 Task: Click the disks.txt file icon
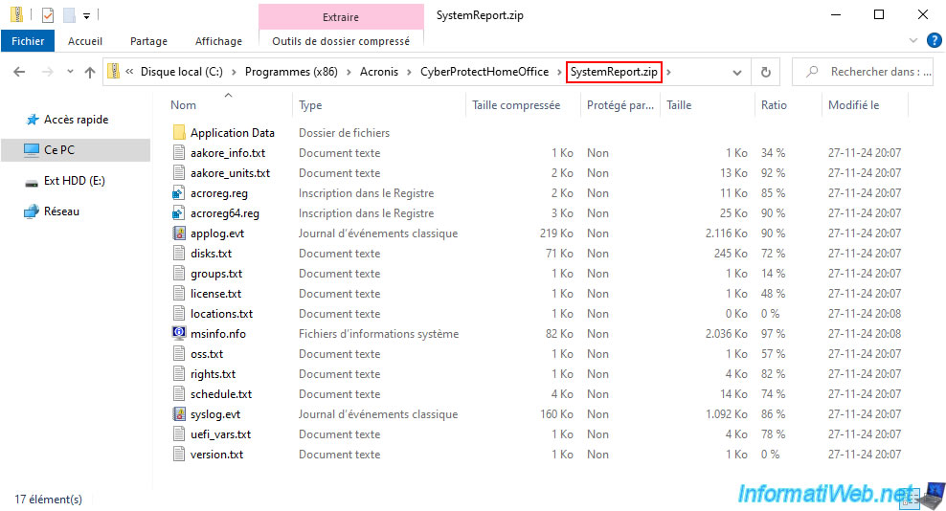point(179,254)
